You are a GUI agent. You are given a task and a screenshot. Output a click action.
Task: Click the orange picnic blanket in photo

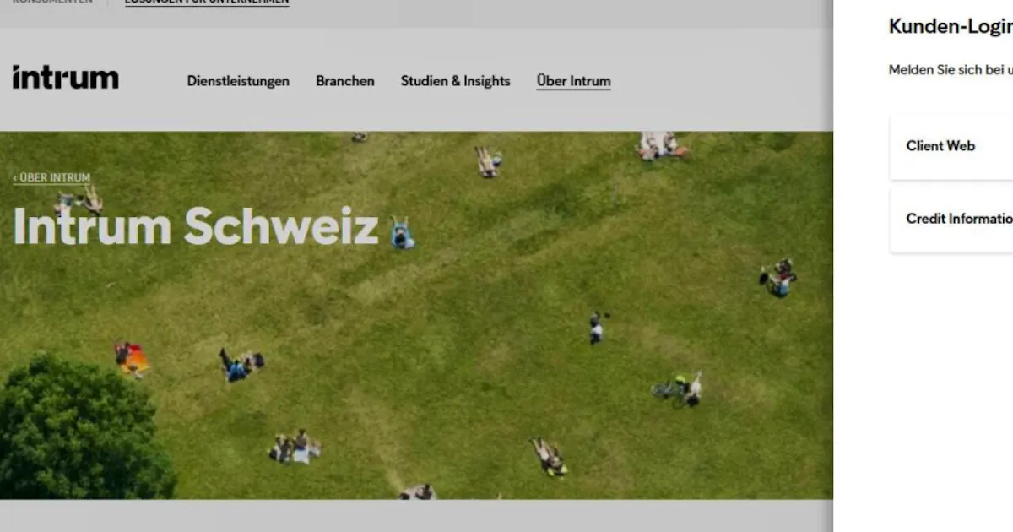[x=133, y=360]
